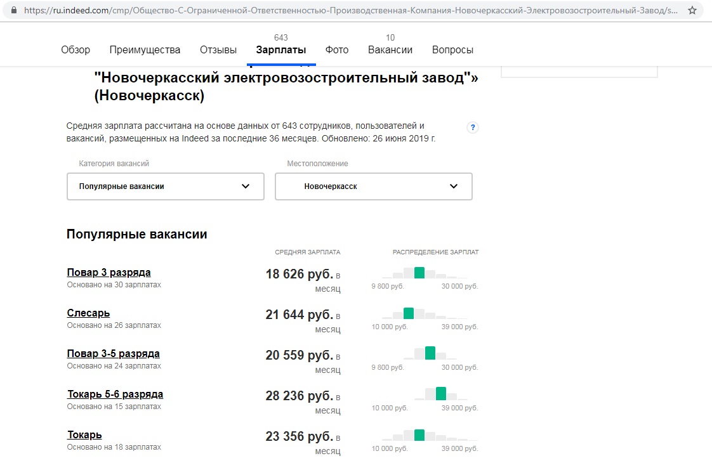Screen dimensions: 712x463
Task: Click the Токарь job title link
Action: [84, 435]
